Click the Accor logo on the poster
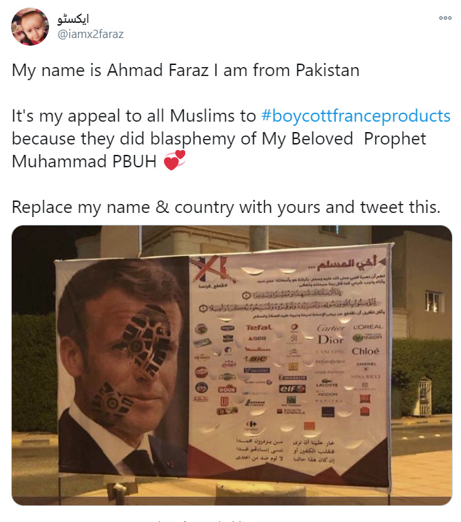The image size is (461, 522). pyautogui.click(x=328, y=394)
